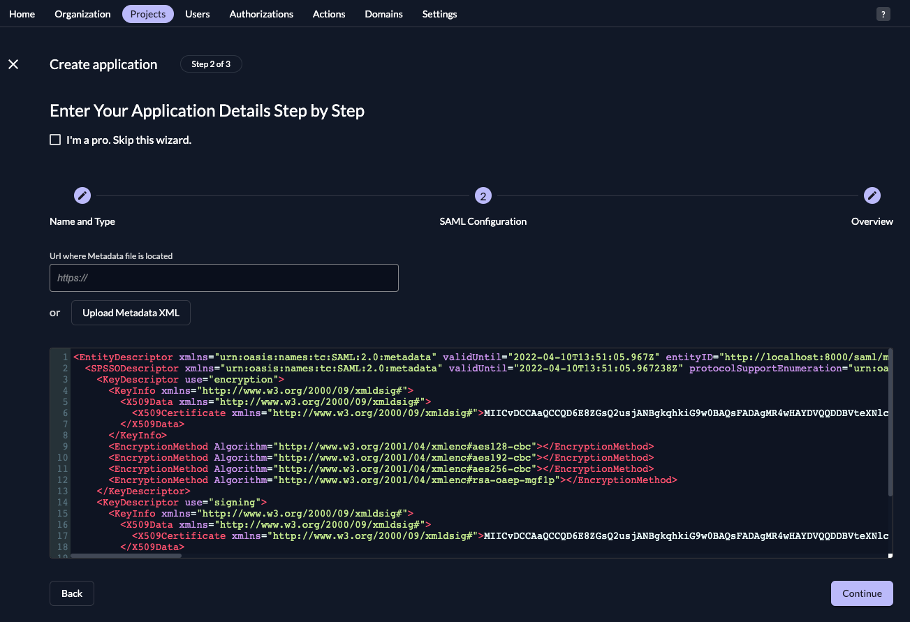
Task: Open help using the question mark icon
Action: coord(883,13)
